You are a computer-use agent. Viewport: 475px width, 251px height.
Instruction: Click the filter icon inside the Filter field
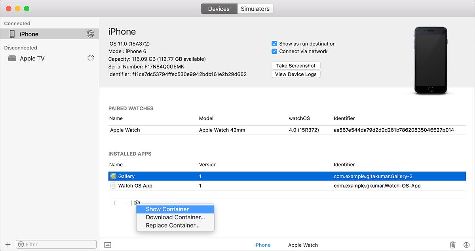[21, 244]
